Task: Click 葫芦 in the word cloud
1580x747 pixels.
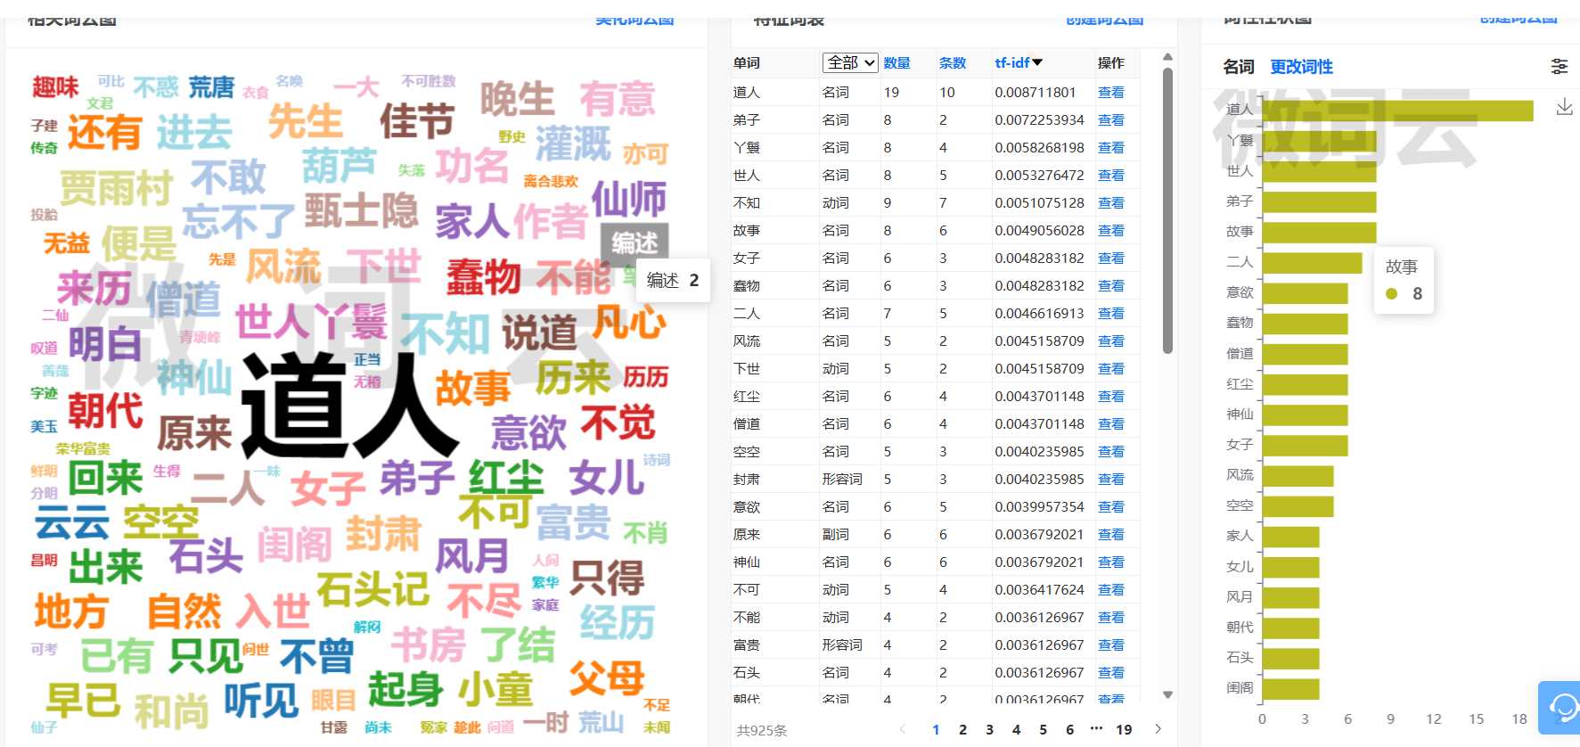Action: click(339, 165)
